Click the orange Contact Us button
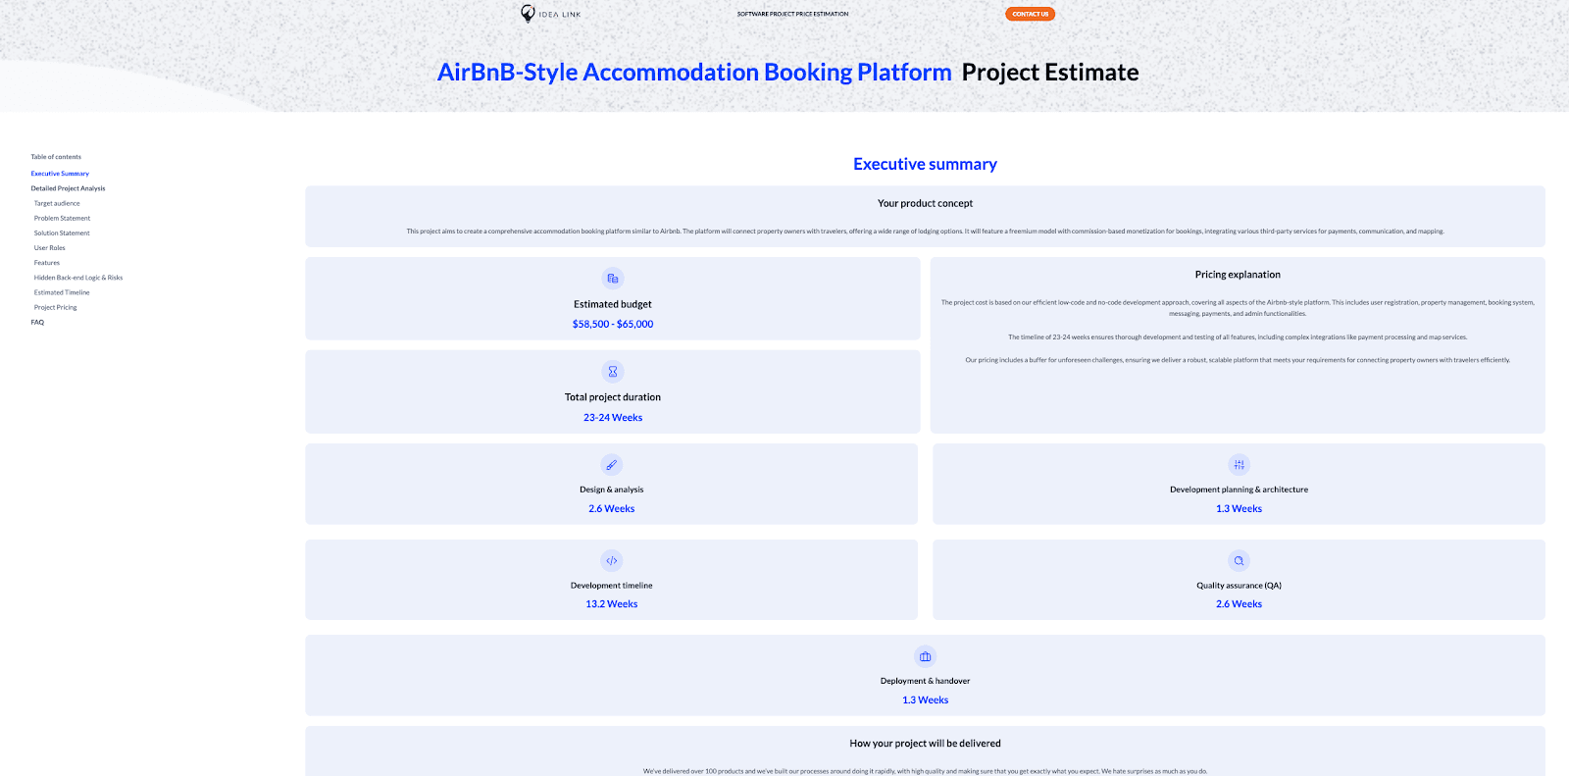 tap(1030, 14)
